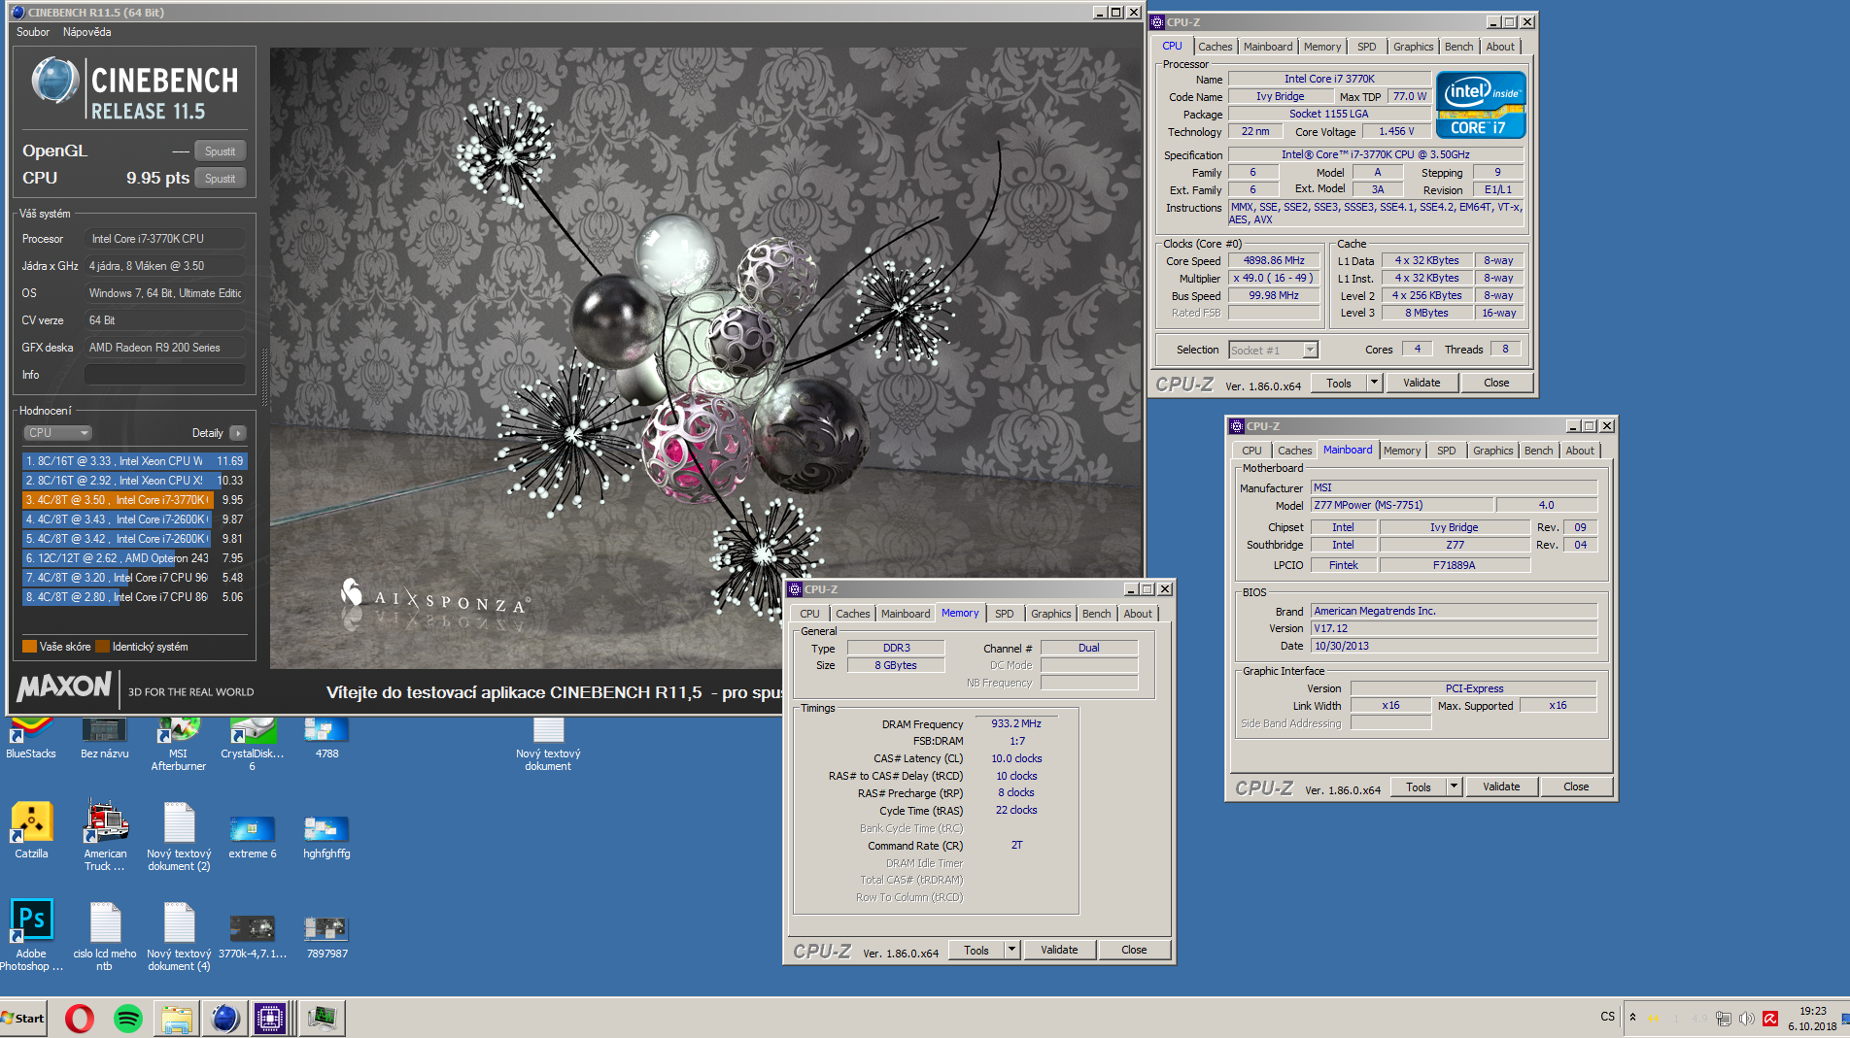Screen dimensions: 1850x1038
Task: Switch to CPU-Z via taskbar icon
Action: click(271, 1019)
